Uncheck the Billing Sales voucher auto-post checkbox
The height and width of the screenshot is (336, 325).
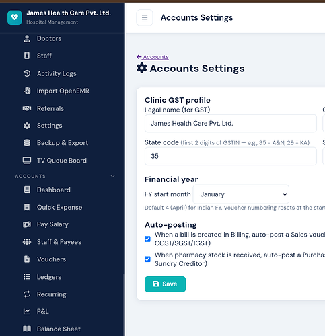tap(147, 239)
